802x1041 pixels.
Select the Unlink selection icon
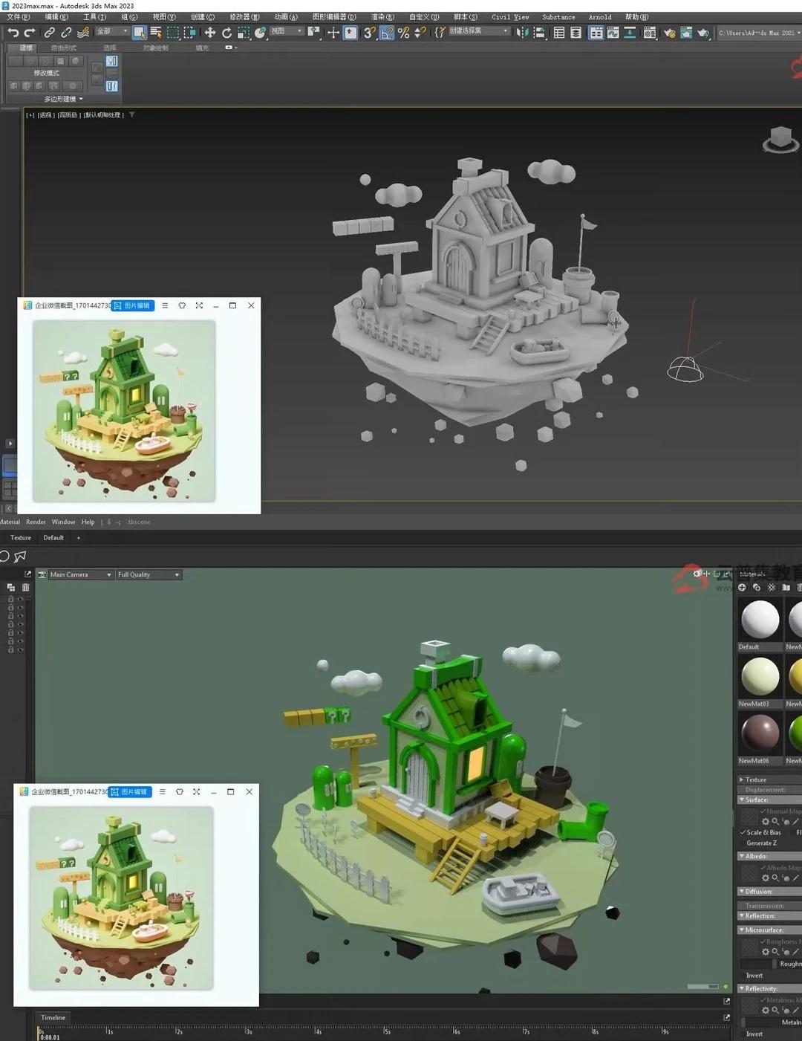point(66,33)
